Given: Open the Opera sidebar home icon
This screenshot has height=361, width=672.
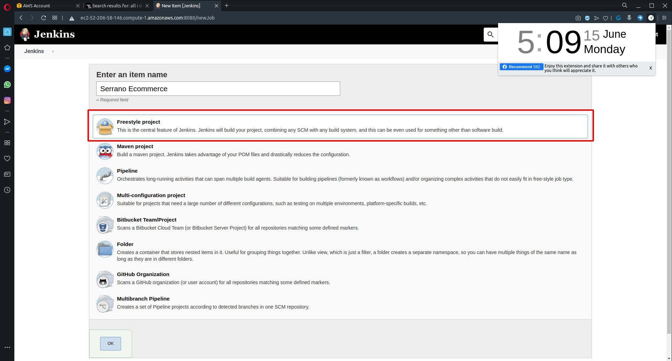Looking at the screenshot, I should pyautogui.click(x=7, y=32).
